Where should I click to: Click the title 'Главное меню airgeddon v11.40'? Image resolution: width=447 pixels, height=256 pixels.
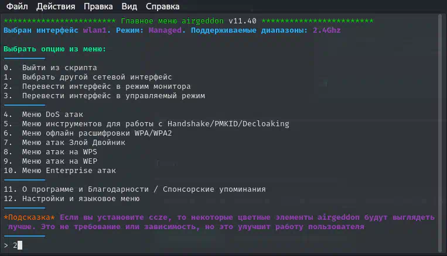point(189,21)
